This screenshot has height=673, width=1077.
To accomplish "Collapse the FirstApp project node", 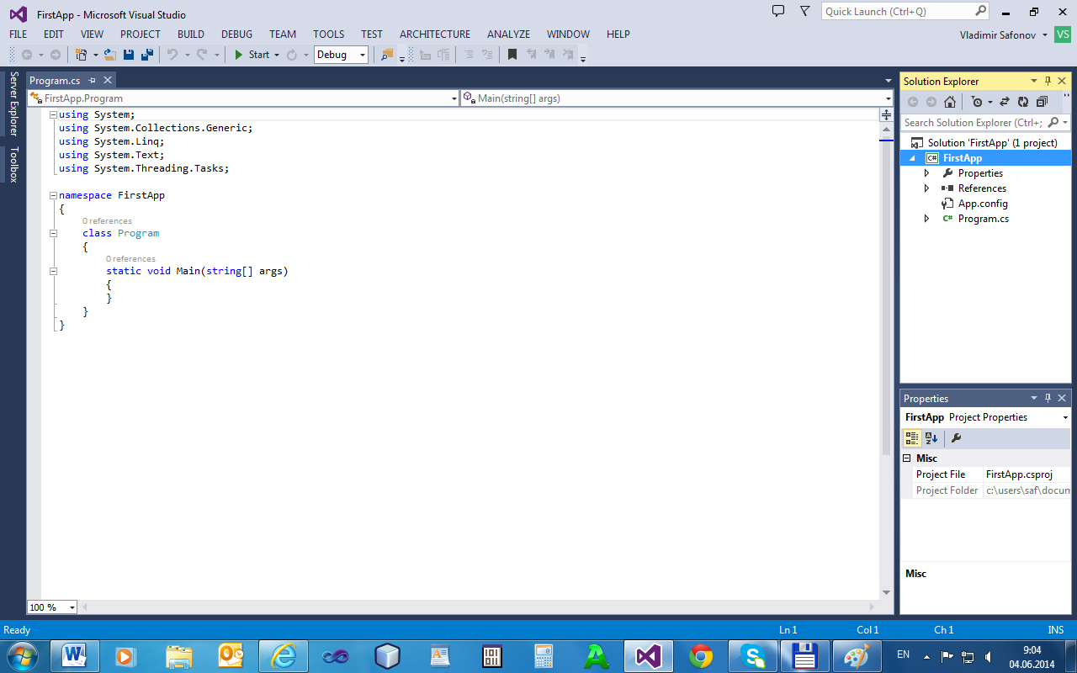I will click(x=912, y=158).
